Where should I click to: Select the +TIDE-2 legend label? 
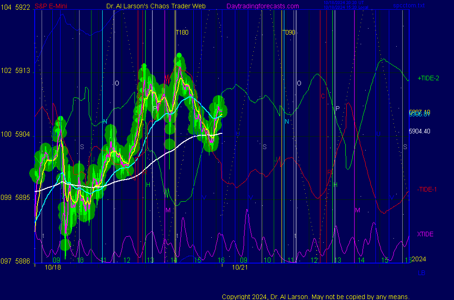coord(428,78)
